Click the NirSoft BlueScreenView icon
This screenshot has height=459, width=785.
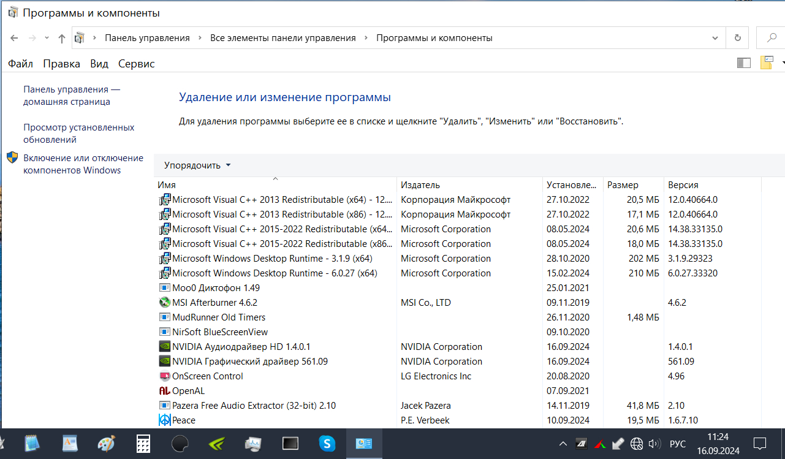(x=164, y=332)
